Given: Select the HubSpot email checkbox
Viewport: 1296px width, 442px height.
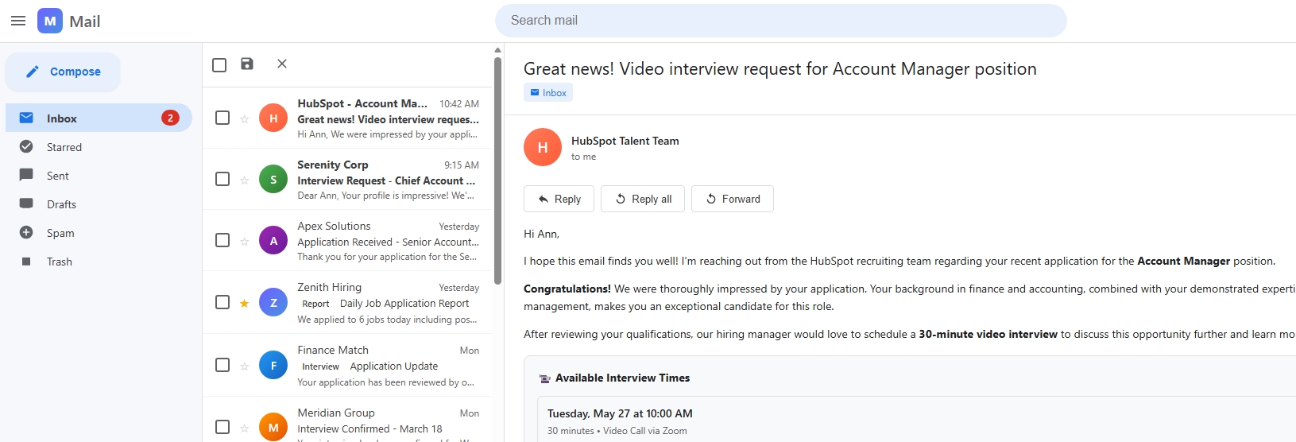Looking at the screenshot, I should (222, 118).
